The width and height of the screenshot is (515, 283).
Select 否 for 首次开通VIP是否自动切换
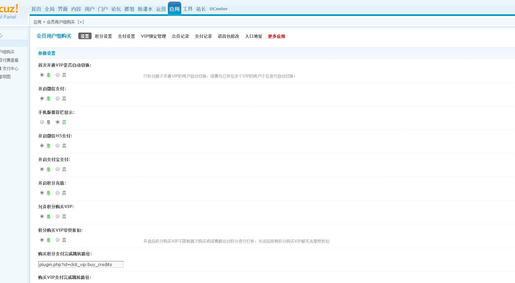pos(58,75)
